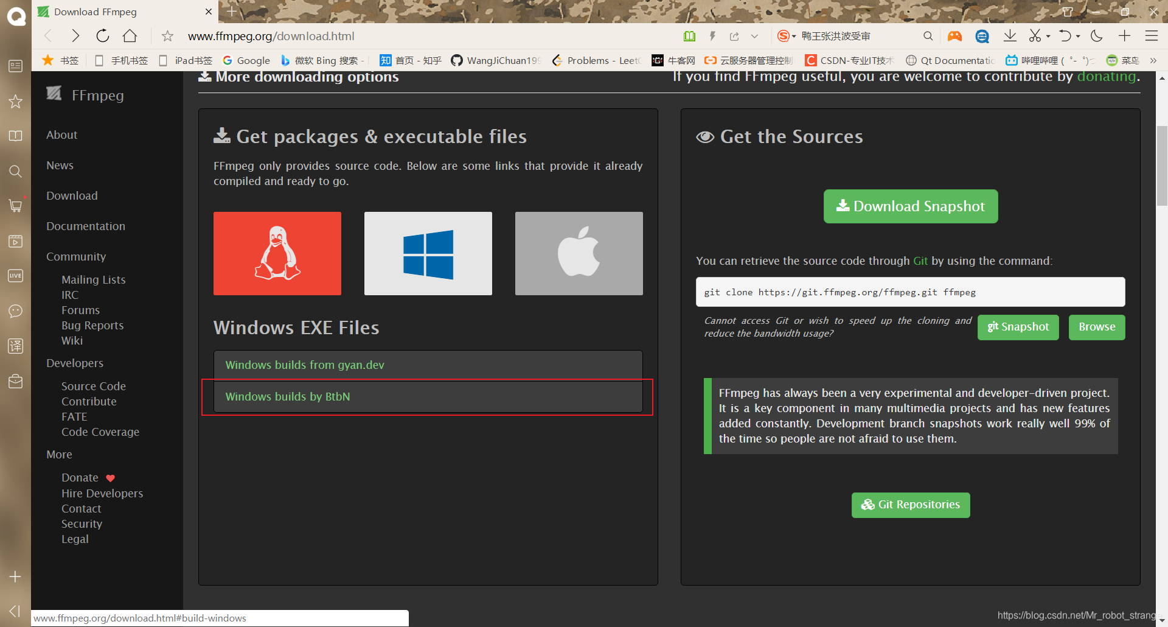The height and width of the screenshot is (627, 1168).
Task: Expand more bookmarks chevron
Action: [x=1153, y=60]
